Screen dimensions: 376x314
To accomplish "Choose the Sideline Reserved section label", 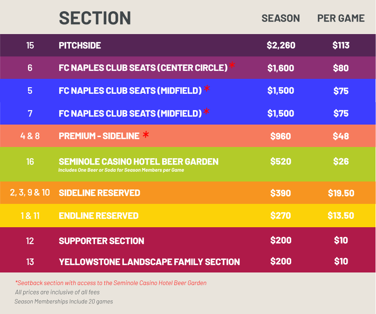I will (99, 193).
